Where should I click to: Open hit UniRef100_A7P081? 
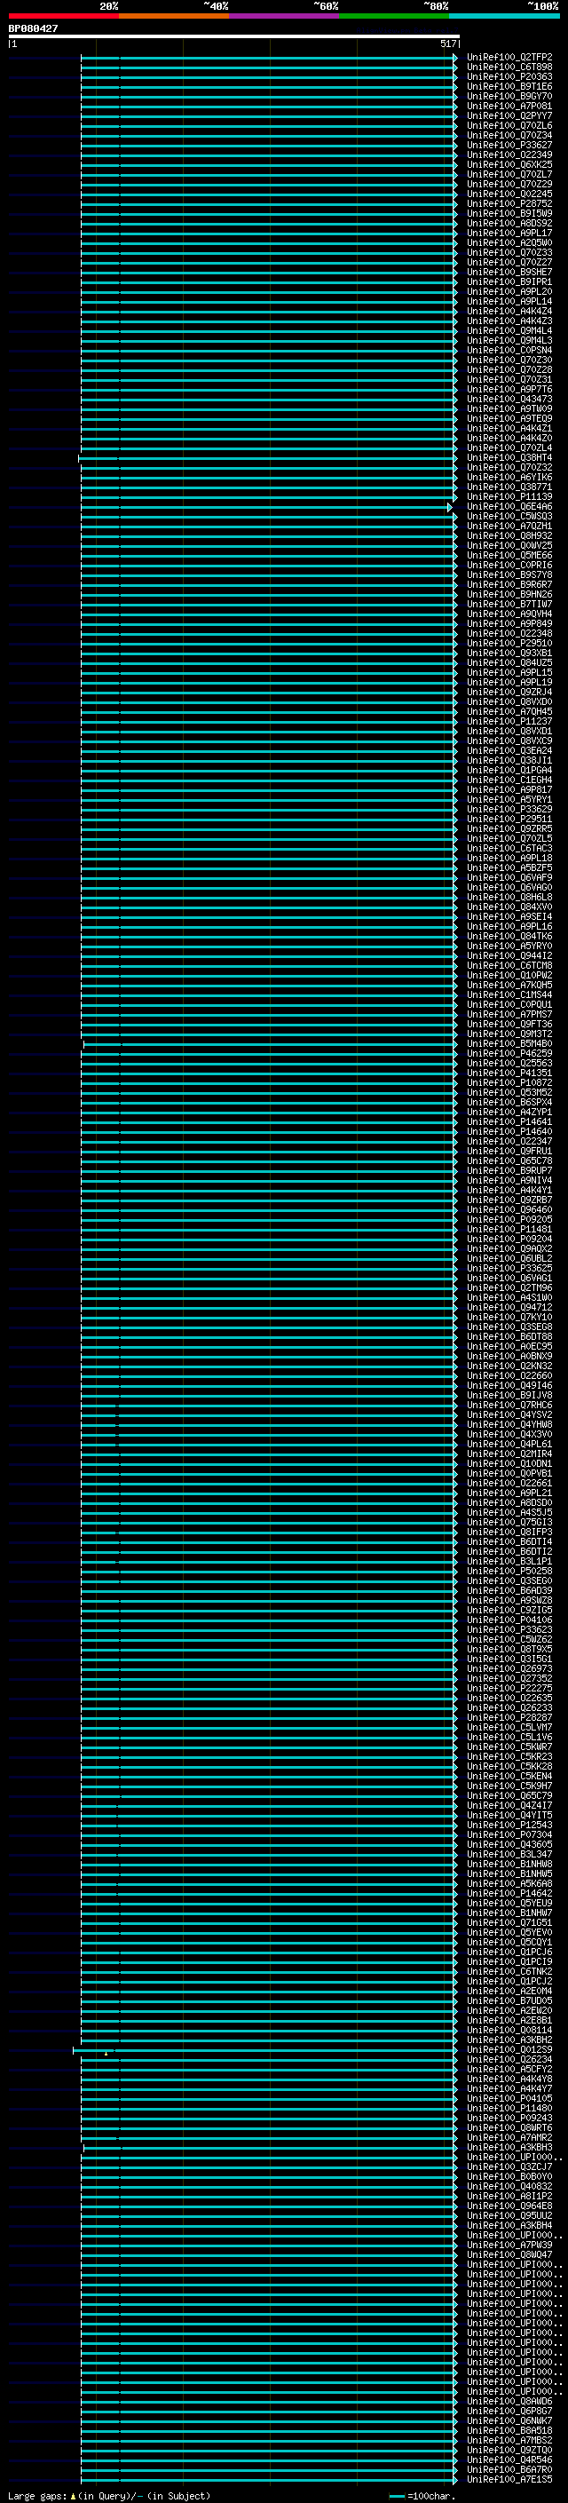tap(509, 106)
